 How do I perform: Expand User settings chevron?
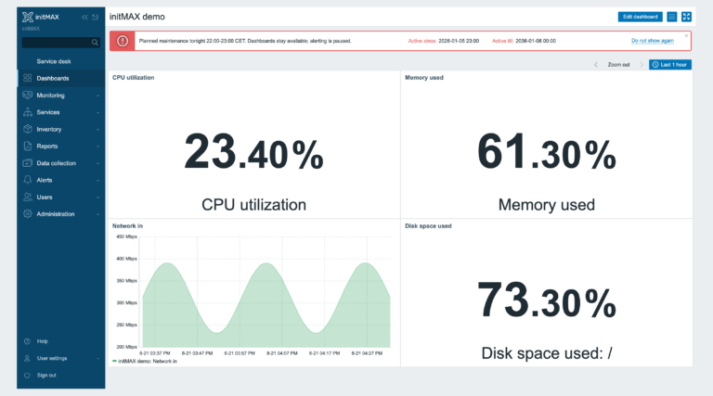pyautogui.click(x=97, y=359)
